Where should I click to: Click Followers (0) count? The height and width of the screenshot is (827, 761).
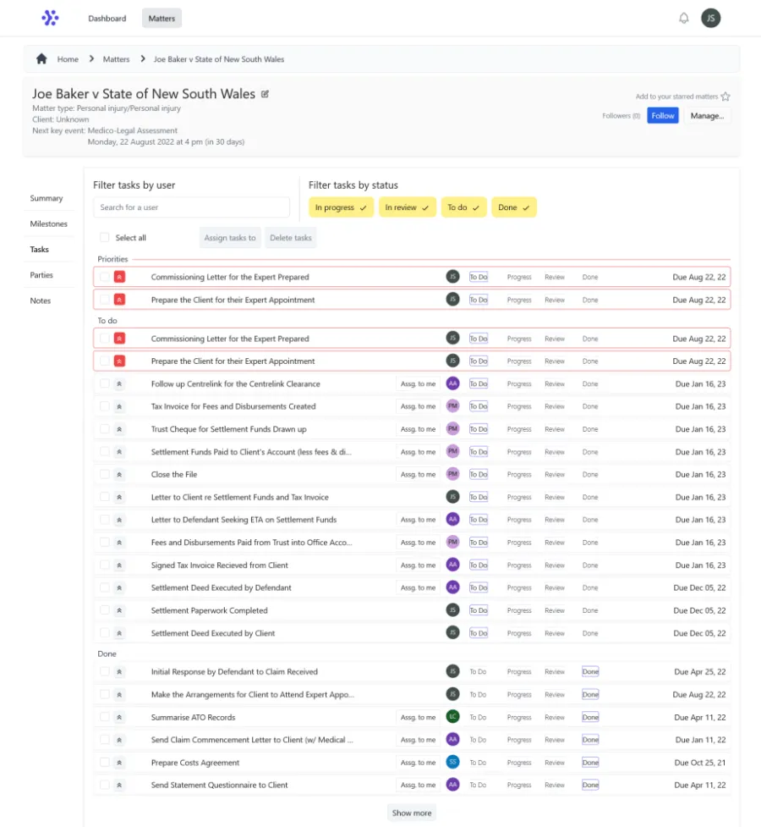[621, 116]
